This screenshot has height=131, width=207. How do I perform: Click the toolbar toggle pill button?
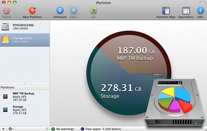tap(202, 3)
